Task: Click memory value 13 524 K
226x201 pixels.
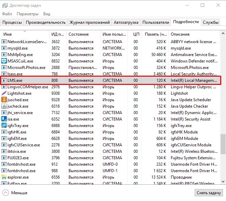Action: (x=159, y=177)
